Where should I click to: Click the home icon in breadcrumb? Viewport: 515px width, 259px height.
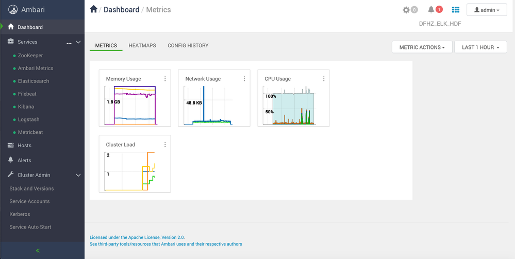(x=93, y=9)
